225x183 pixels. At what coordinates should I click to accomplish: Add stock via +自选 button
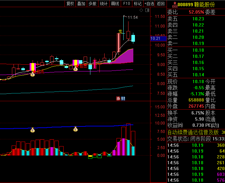(x=149, y=4)
